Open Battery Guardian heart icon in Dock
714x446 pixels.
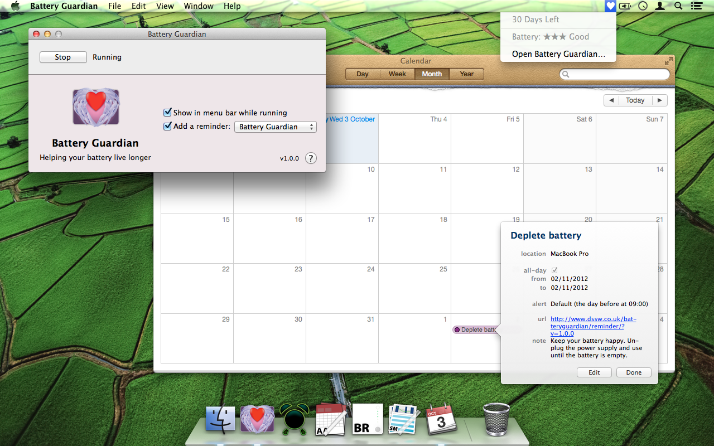(257, 419)
